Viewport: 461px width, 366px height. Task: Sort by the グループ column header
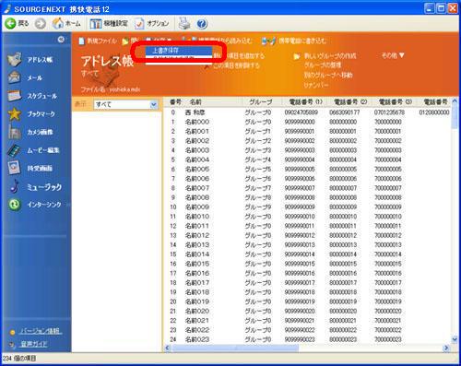pos(261,101)
